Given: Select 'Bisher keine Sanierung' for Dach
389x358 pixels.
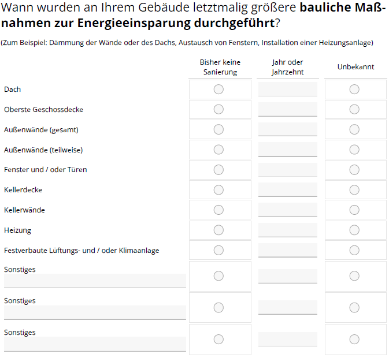Looking at the screenshot, I should (218, 89).
